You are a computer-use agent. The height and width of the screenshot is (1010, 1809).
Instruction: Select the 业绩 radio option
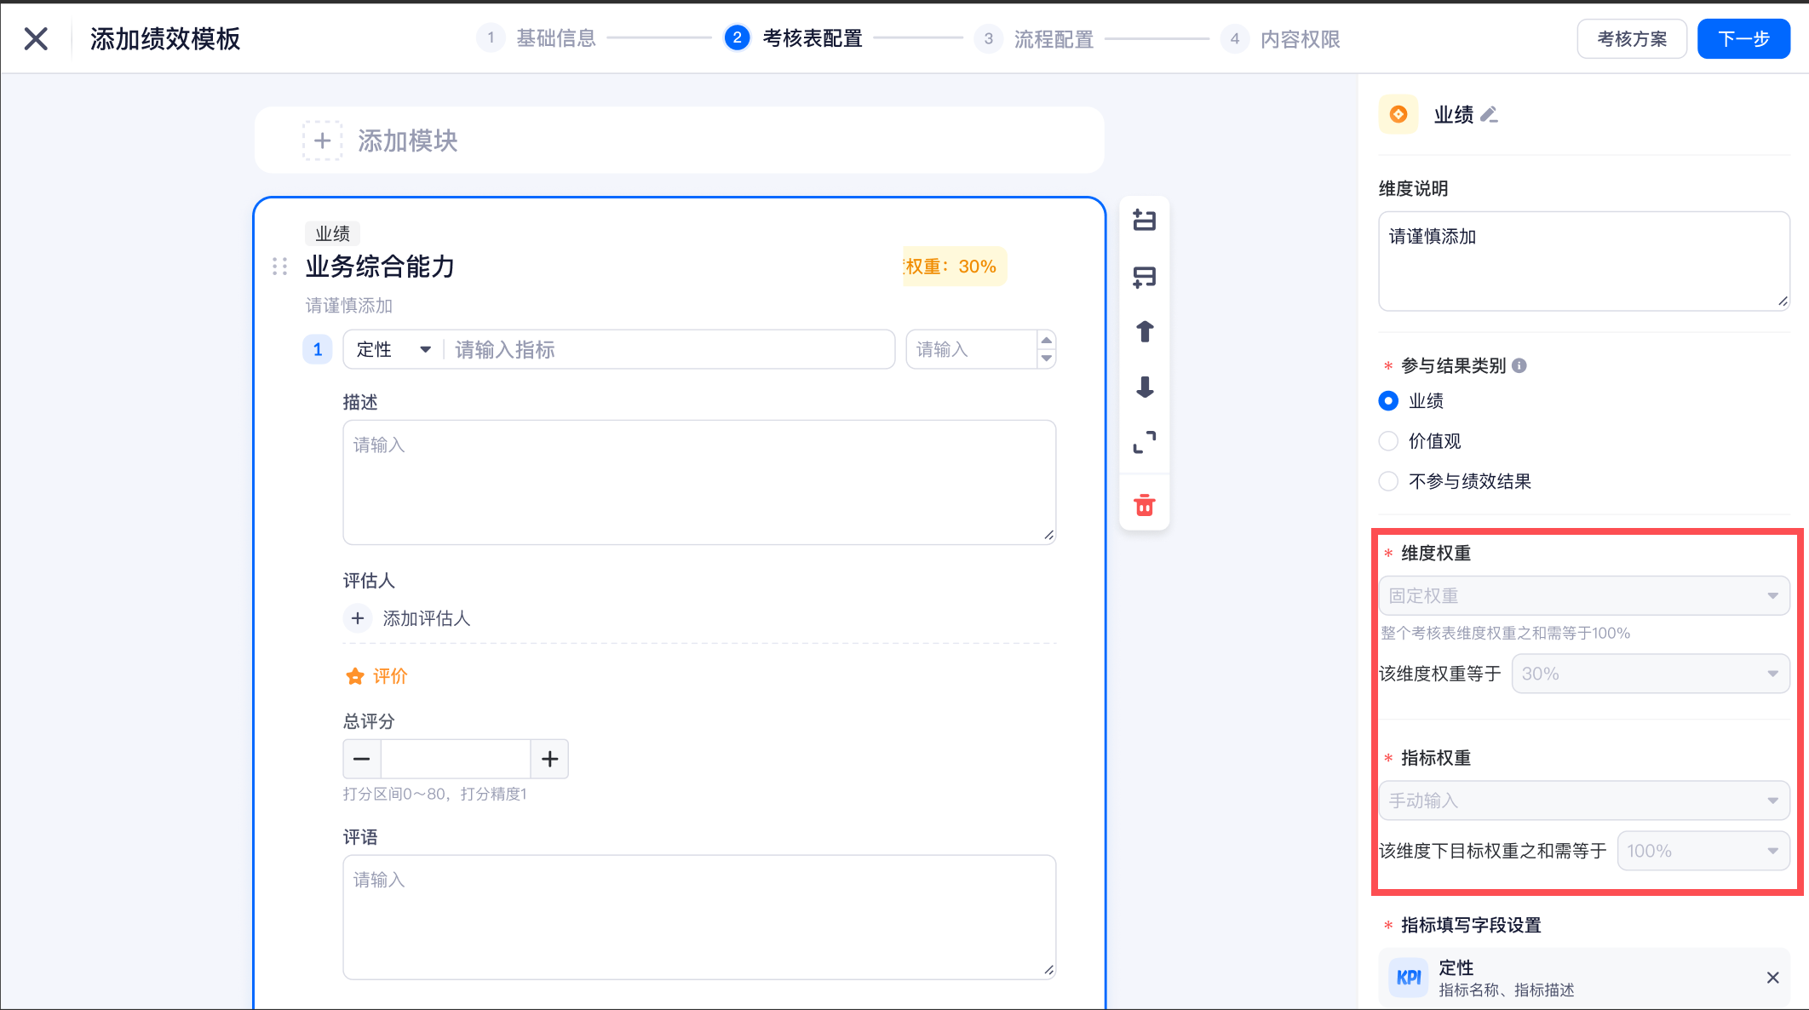coord(1388,400)
